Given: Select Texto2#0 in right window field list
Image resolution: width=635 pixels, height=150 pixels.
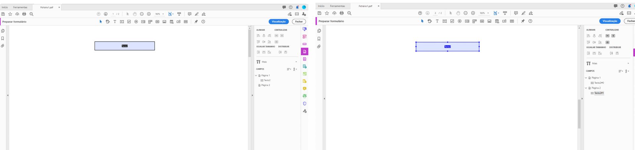Looking at the screenshot, I should [x=599, y=83].
